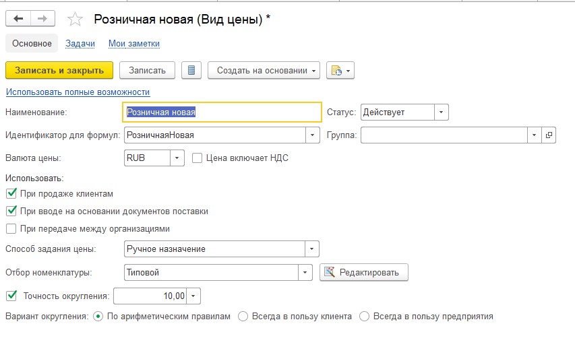
Task: Open the reports icon dropdown button
Action: [340, 70]
